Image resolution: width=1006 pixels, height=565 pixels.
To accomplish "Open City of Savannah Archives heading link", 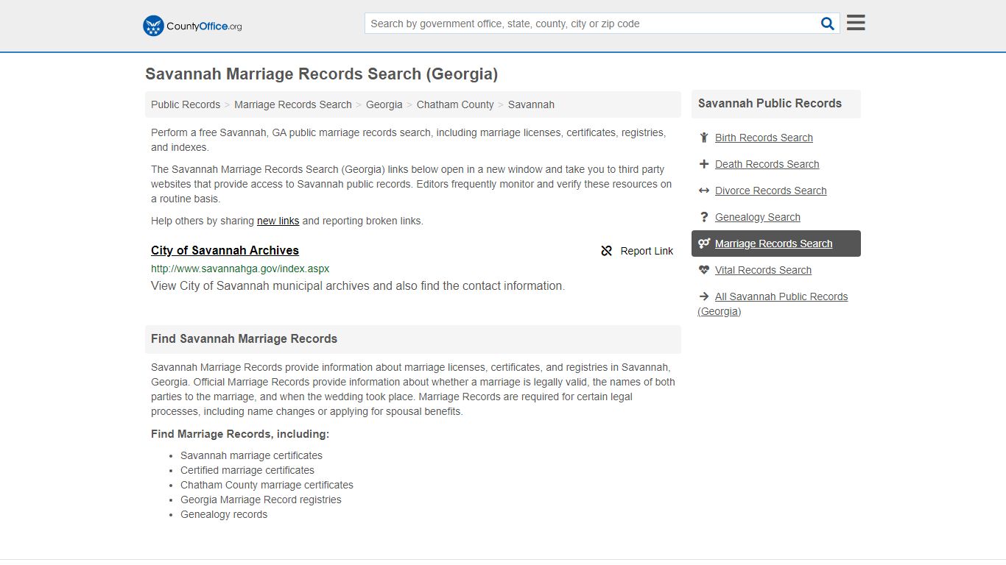I will (225, 250).
